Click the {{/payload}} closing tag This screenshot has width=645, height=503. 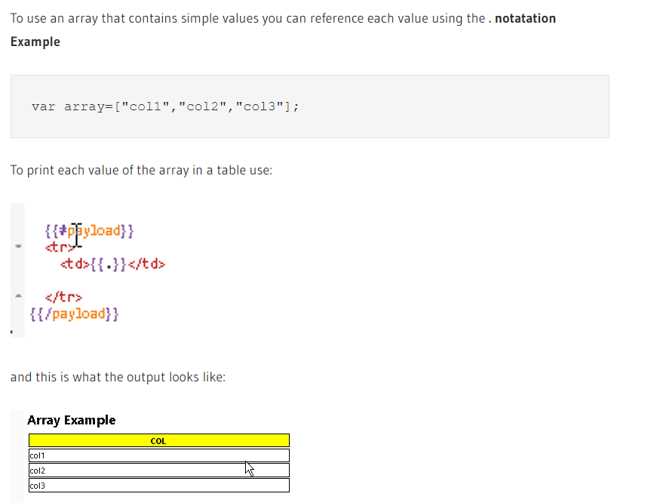(73, 313)
